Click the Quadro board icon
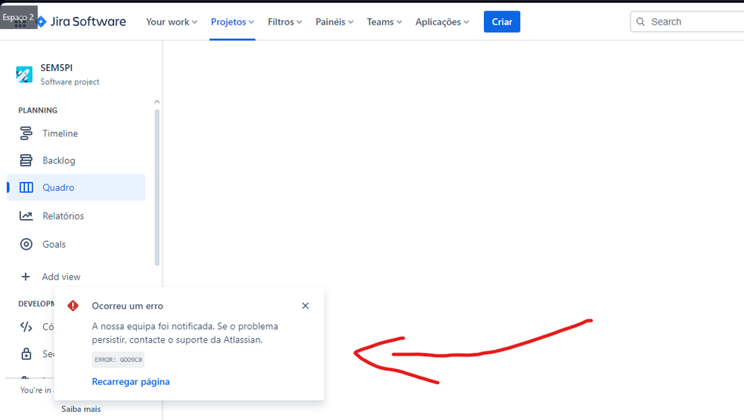This screenshot has height=420, width=744. click(26, 187)
